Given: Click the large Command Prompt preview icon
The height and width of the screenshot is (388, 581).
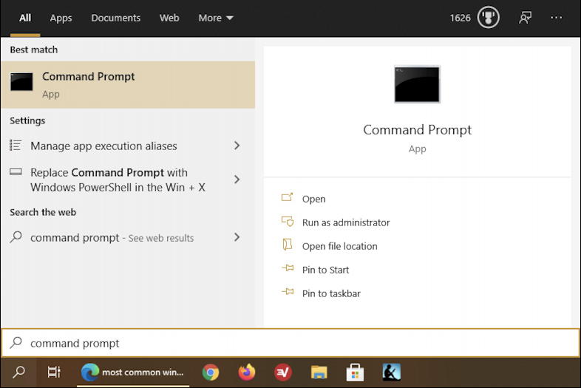Looking at the screenshot, I should click(417, 84).
